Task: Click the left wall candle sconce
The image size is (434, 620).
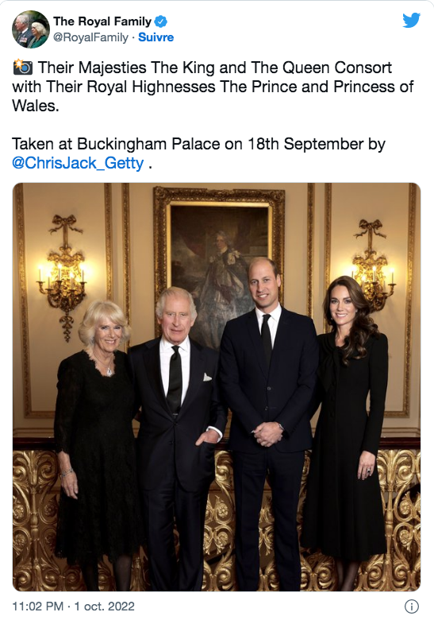Action: click(63, 277)
